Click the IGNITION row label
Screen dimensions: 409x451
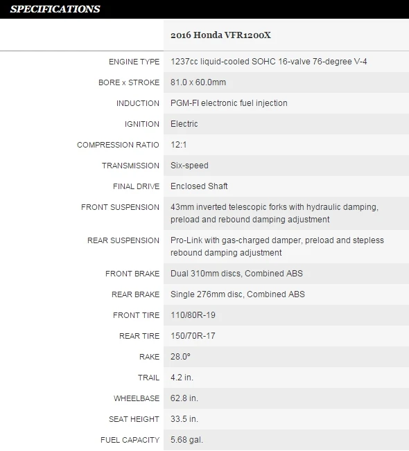141,124
